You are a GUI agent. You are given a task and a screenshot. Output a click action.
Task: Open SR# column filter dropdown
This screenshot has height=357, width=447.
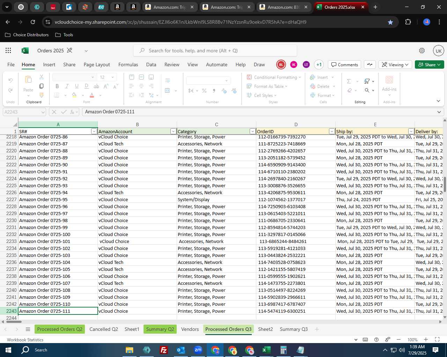[94, 131]
